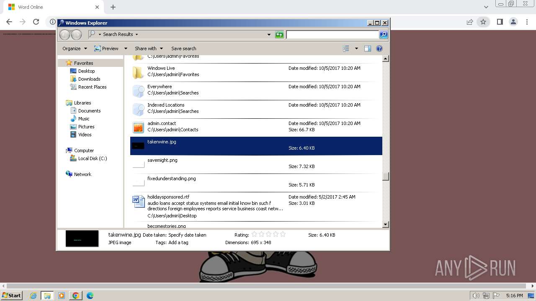Open Microsoft Edge from the taskbar

tap(90, 296)
